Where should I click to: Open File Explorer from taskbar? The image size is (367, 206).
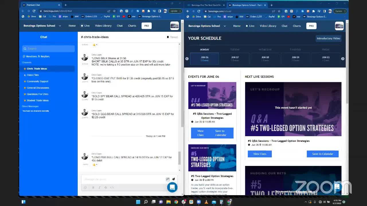[x=168, y=202]
